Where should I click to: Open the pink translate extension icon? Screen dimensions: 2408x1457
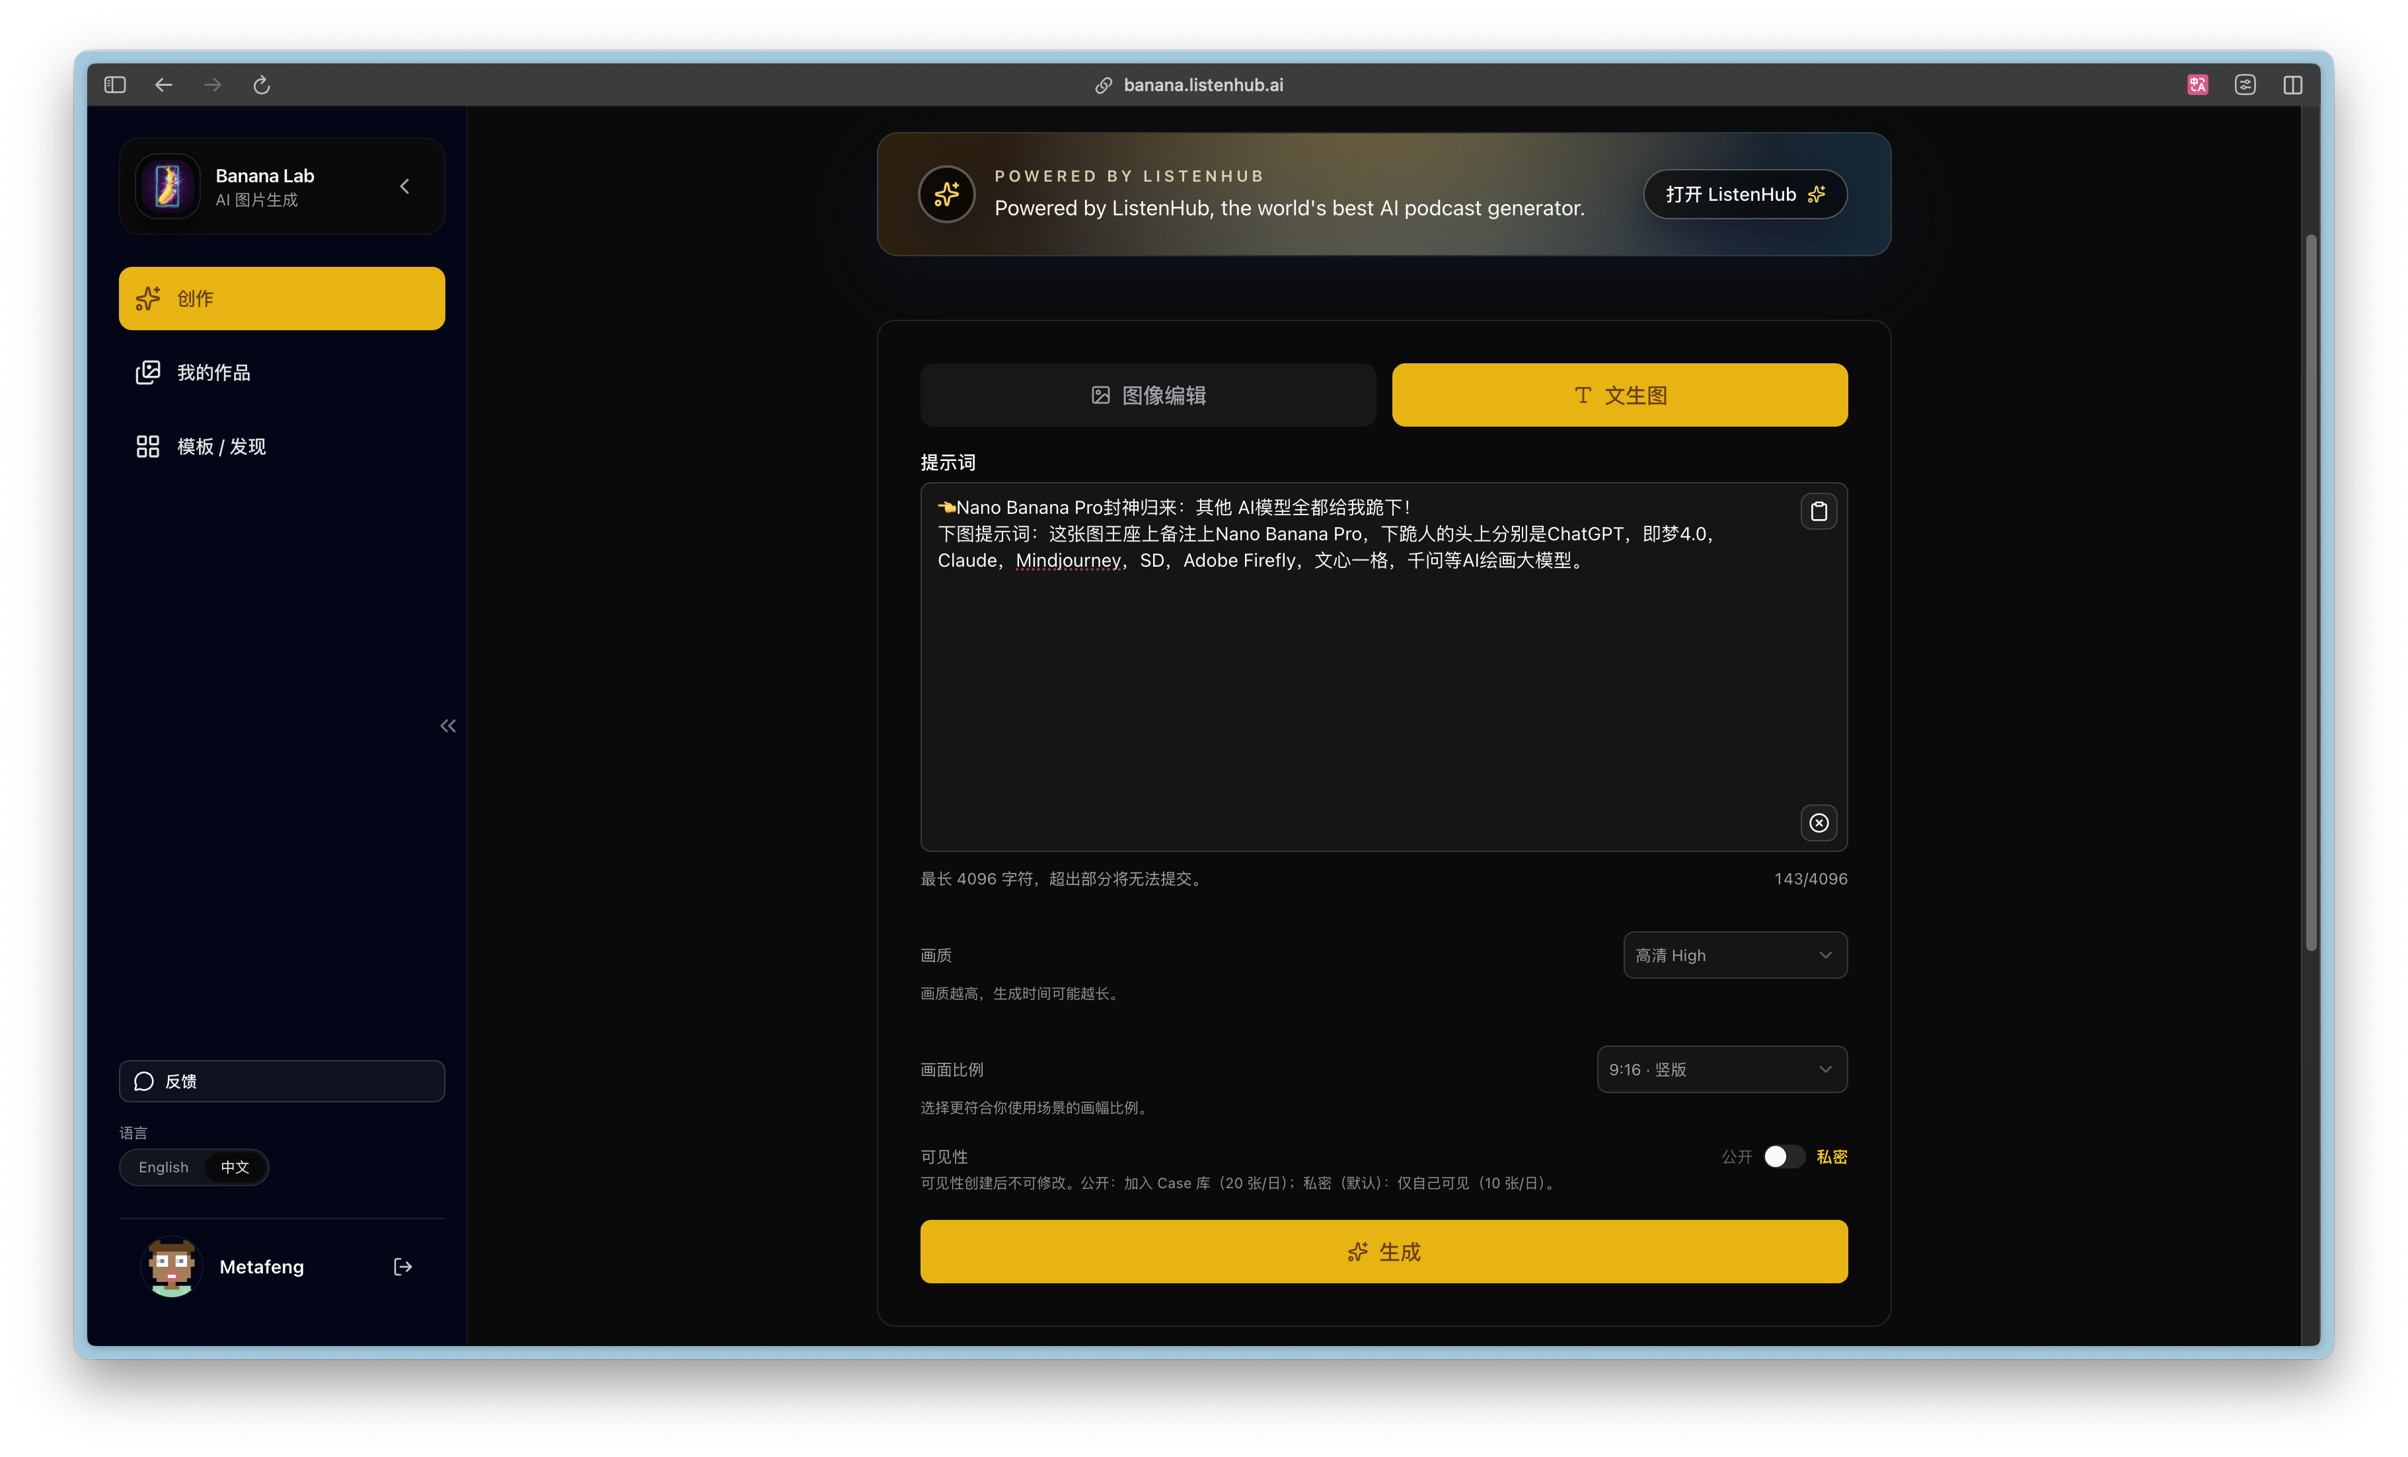click(x=2198, y=85)
